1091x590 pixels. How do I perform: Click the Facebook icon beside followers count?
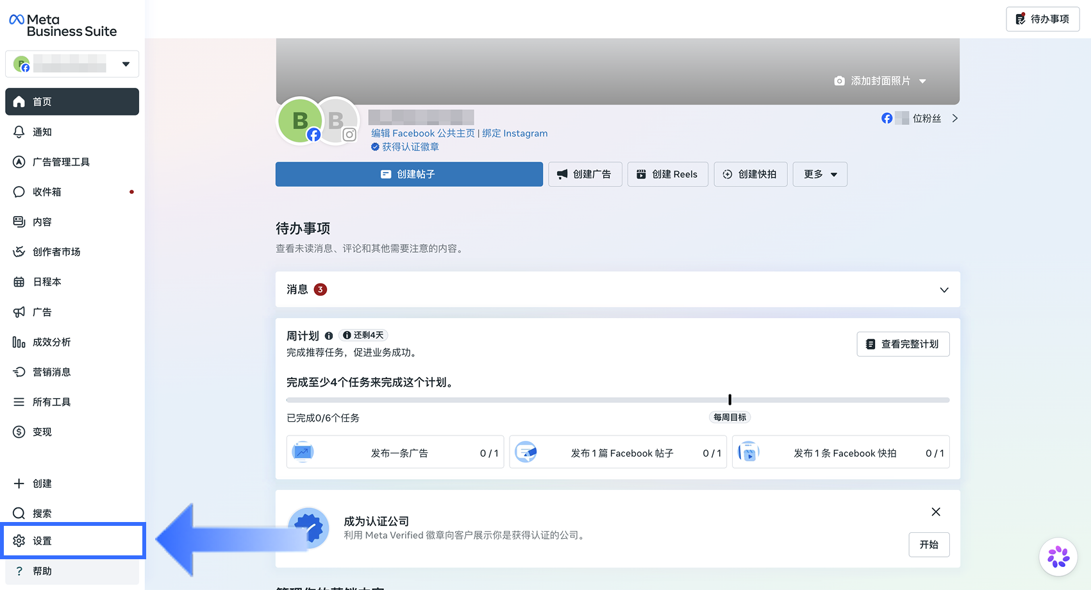(x=887, y=119)
